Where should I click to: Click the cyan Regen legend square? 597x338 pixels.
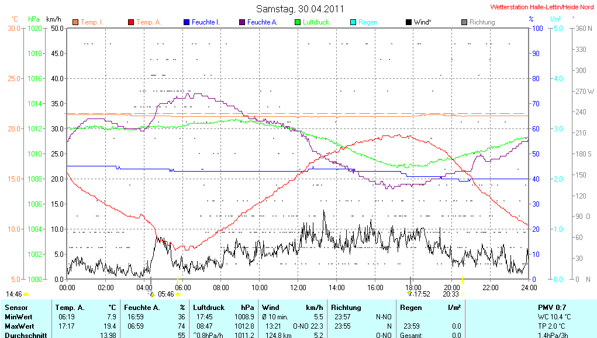coord(353,22)
